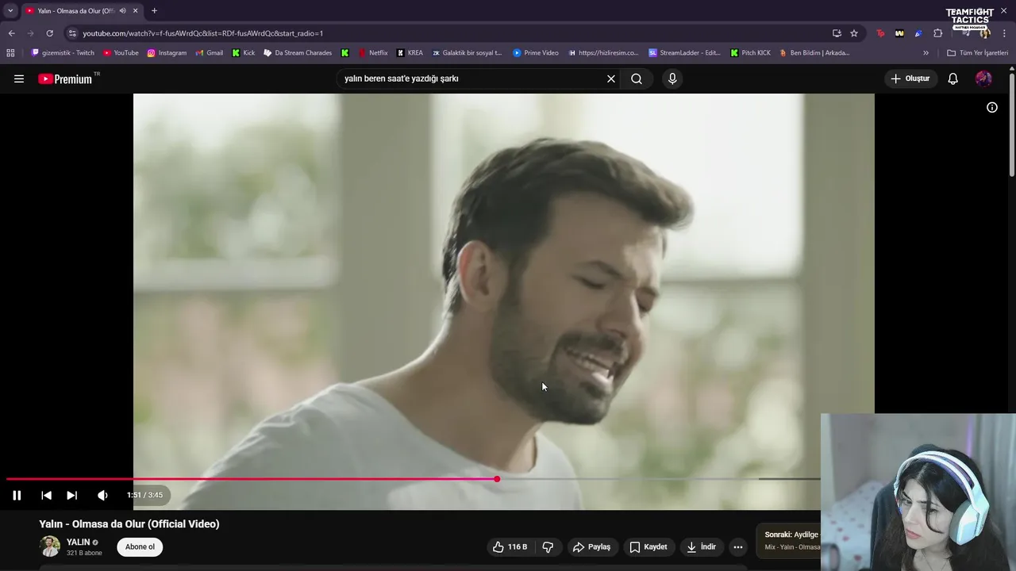Open Chrome three-dot menu
The width and height of the screenshot is (1016, 571).
coord(1005,33)
